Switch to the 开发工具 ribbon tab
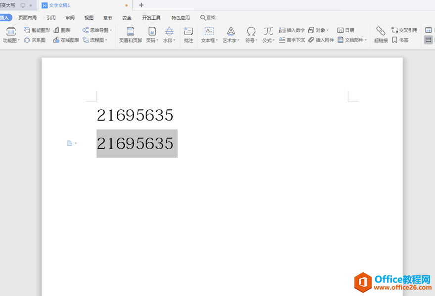 click(x=151, y=18)
